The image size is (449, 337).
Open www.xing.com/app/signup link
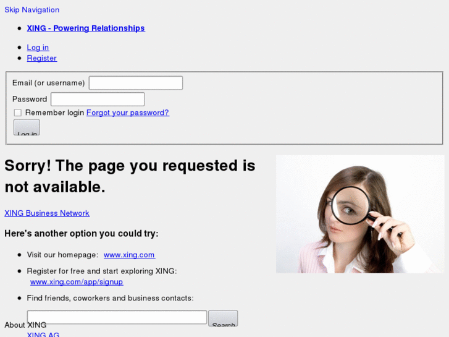coord(77,281)
